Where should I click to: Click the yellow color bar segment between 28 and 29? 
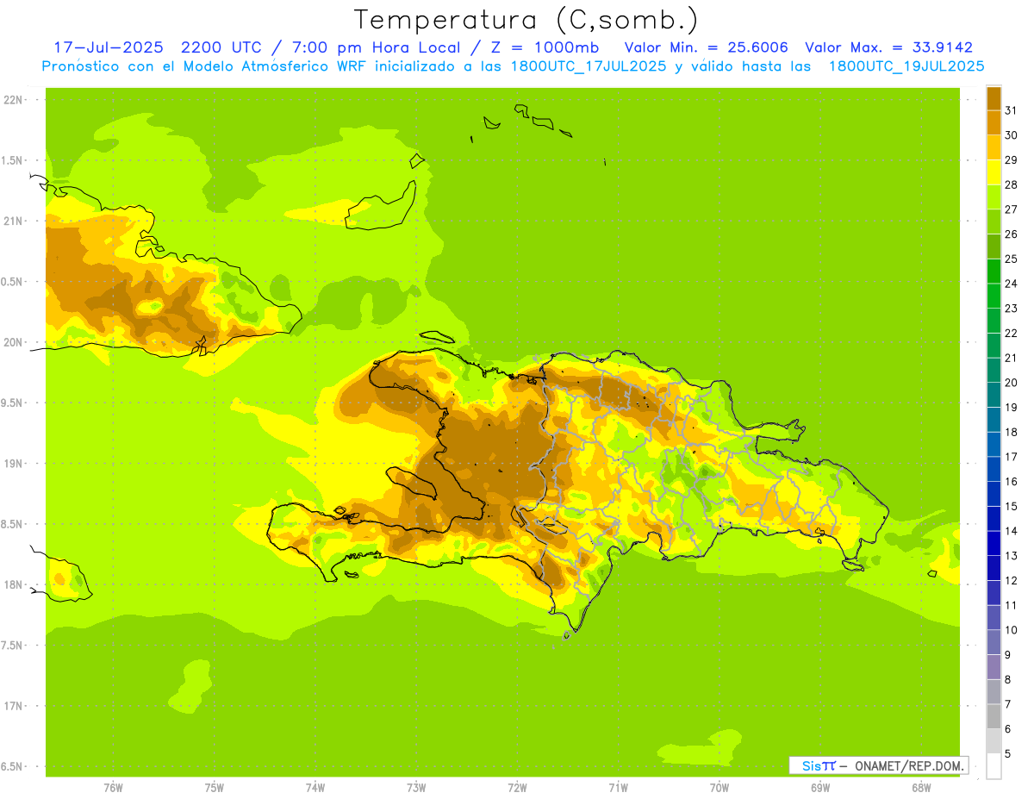point(994,172)
